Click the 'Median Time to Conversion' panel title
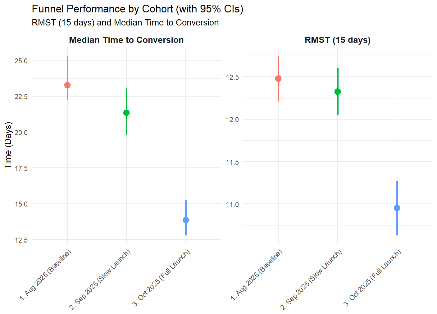 [x=126, y=40]
